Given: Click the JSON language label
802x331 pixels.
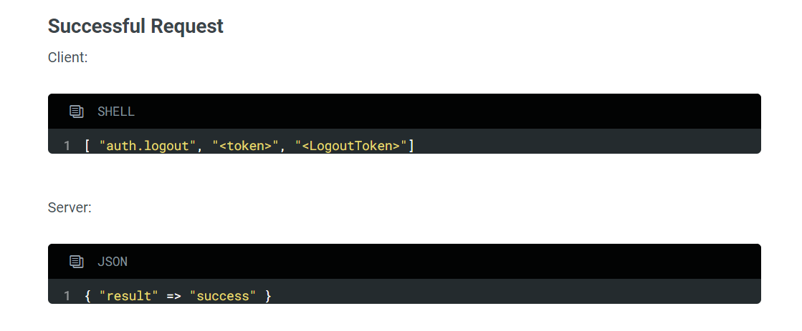Looking at the screenshot, I should (113, 262).
